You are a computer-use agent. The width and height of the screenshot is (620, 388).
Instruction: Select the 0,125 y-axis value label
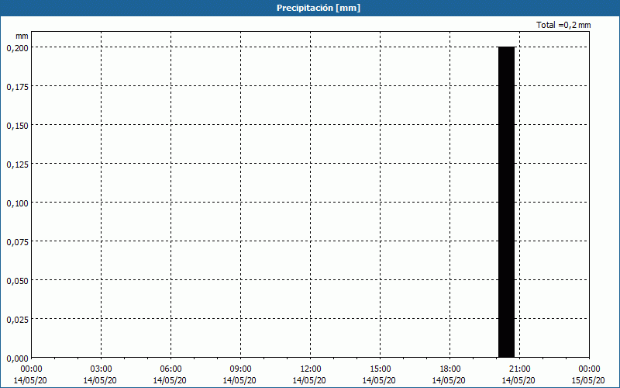[x=16, y=164]
